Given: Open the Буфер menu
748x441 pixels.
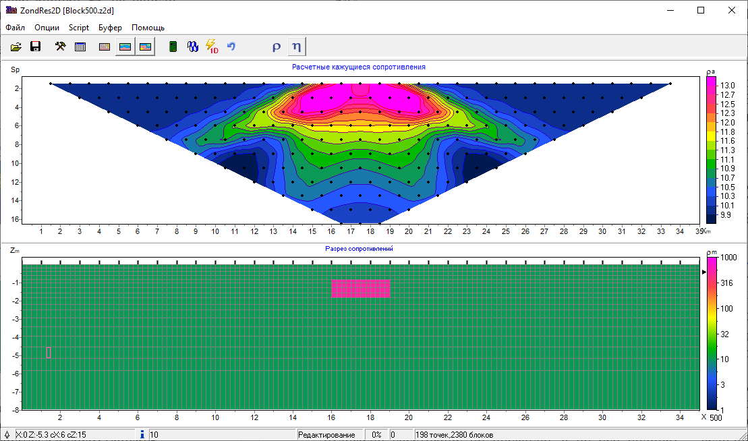Looking at the screenshot, I should [x=110, y=28].
